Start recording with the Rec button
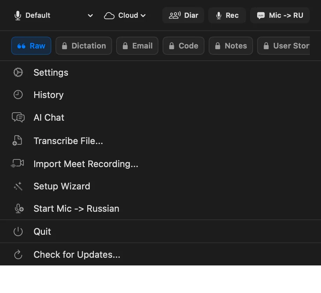This screenshot has height=293, width=321. click(x=227, y=15)
